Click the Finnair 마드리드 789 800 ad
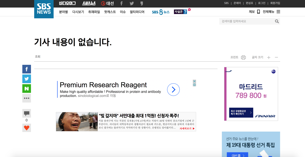305x157 pixels. click(251, 94)
